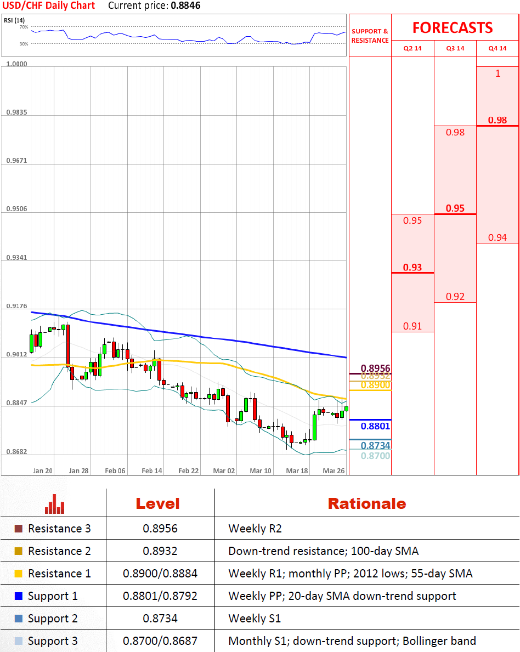Viewport: 520px width, 652px height.
Task: Click the bold 0.95 Q3 14 forecast
Action: pos(455,208)
